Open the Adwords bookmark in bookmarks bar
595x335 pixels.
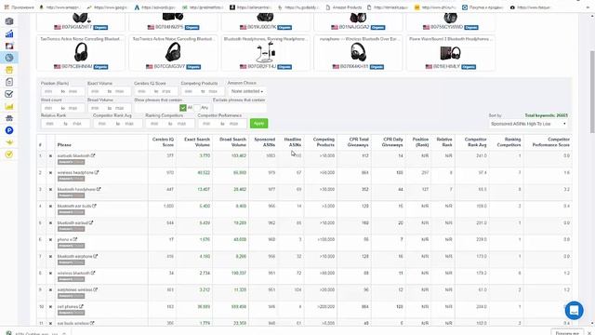point(154,7)
